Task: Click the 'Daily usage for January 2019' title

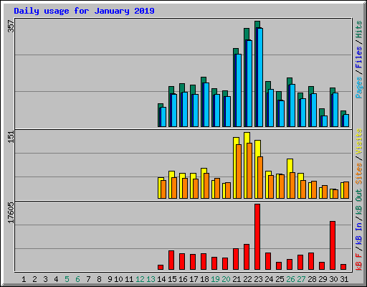Action: coord(84,11)
